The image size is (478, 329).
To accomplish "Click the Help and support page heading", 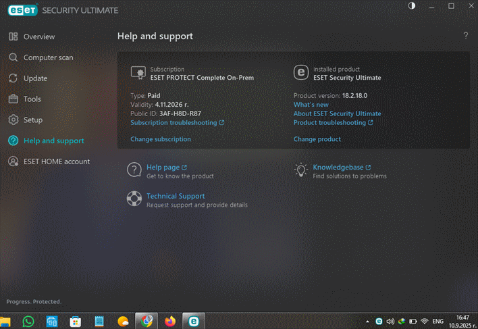I will coord(155,36).
